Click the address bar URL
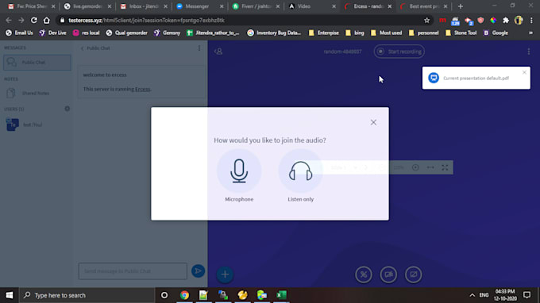This screenshot has height=303, width=540. [146, 21]
